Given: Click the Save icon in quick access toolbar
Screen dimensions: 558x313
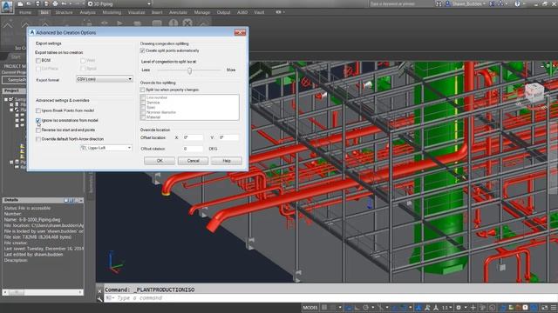Looking at the screenshot, I should coord(37,3).
